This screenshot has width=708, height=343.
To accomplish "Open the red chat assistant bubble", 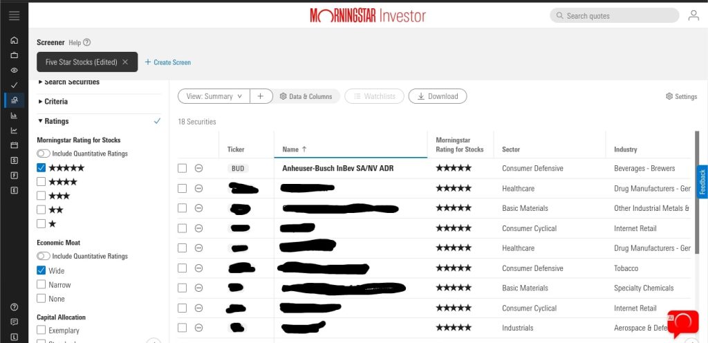I will tap(682, 322).
